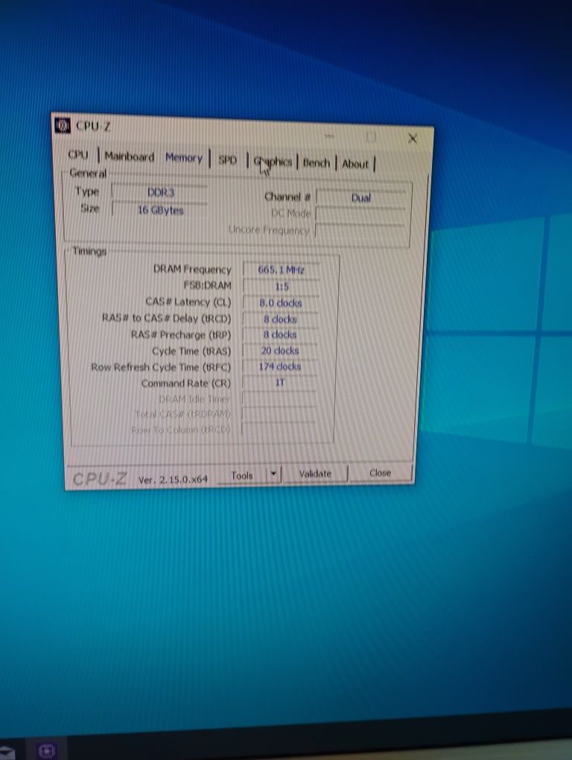Open the SPD tab
Screen dimensions: 572x760
(228, 159)
